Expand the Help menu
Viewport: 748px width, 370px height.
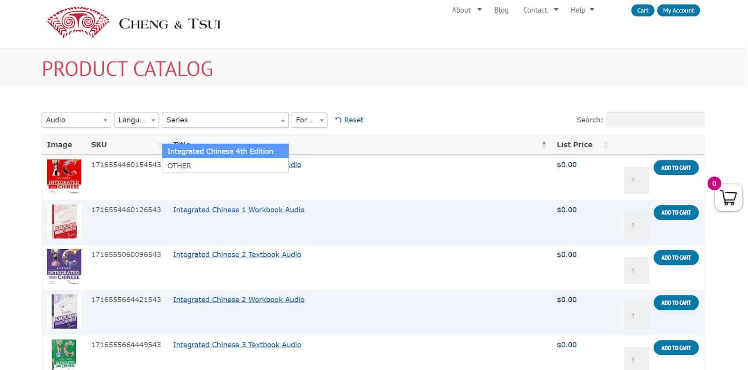[583, 10]
